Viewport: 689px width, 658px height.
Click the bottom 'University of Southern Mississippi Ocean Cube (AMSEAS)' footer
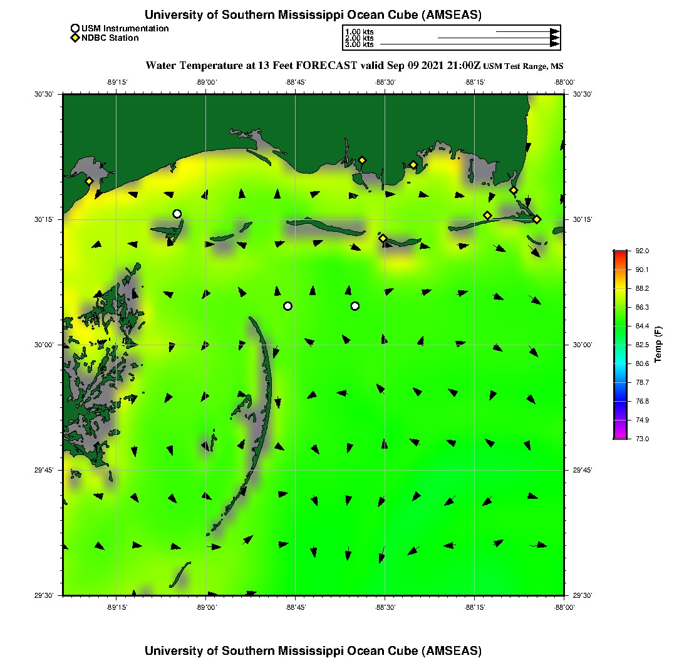[313, 650]
